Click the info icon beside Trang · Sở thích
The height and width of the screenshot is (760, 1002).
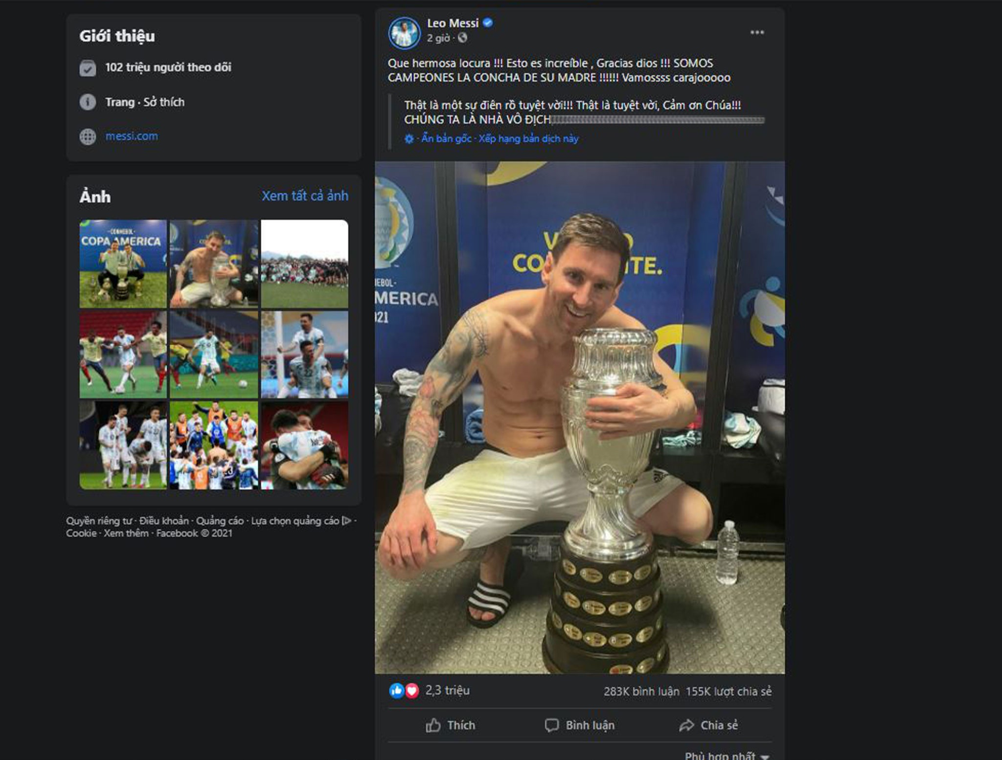[88, 102]
